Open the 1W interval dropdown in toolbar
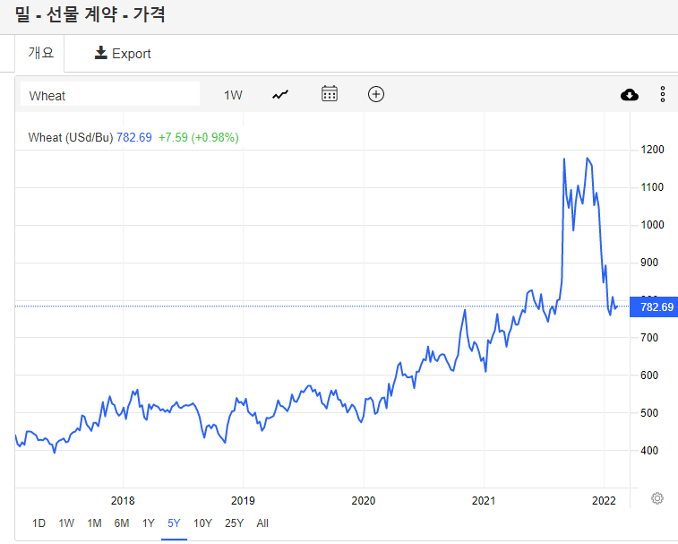Screen dimensions: 678x544 tap(233, 95)
